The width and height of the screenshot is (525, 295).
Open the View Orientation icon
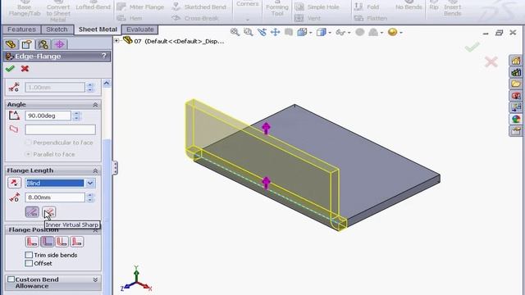(302, 32)
